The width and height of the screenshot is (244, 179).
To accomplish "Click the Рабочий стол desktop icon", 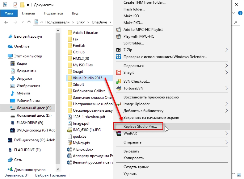I will (x=13, y=101).
